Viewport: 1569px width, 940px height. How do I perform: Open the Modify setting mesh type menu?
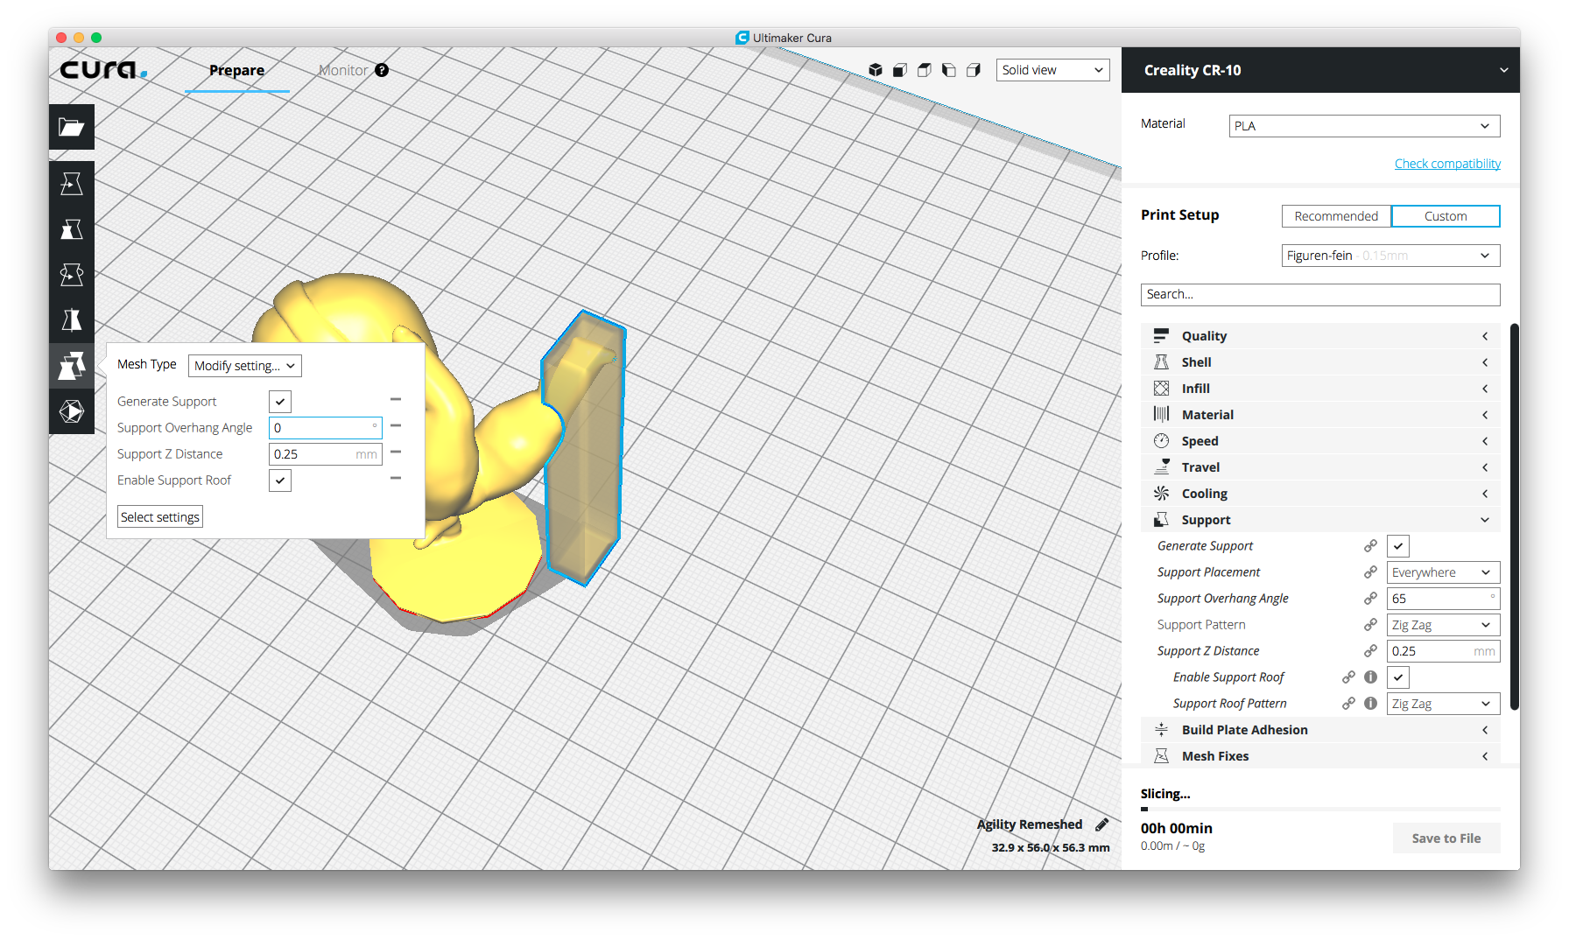tap(244, 365)
